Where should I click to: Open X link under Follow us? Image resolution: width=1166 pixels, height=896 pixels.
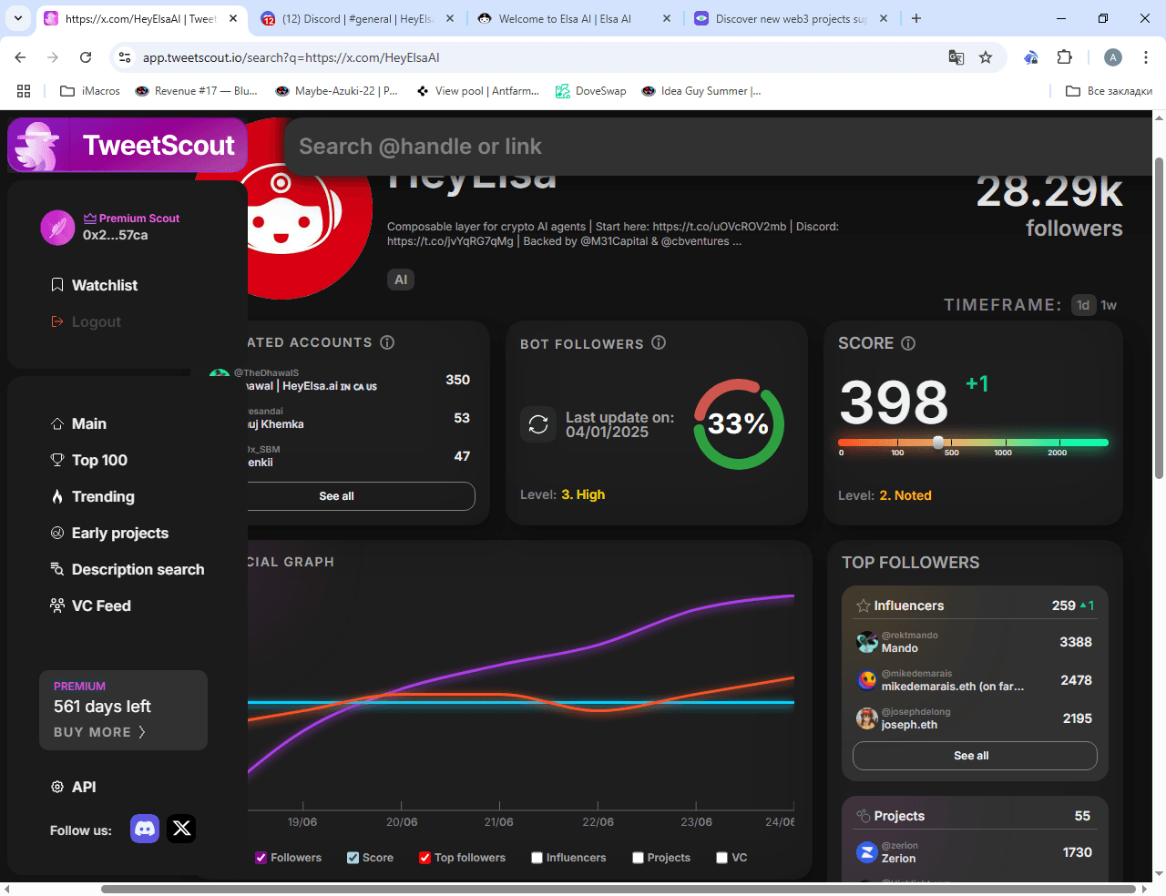(x=181, y=829)
